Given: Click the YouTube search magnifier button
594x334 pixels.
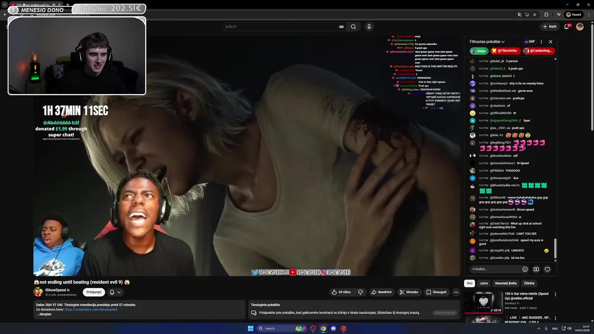Looking at the screenshot, I should click(x=353, y=26).
